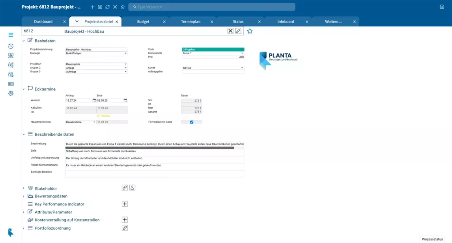Open the Projektart dropdown
This screenshot has height=243, width=452.
125,64
